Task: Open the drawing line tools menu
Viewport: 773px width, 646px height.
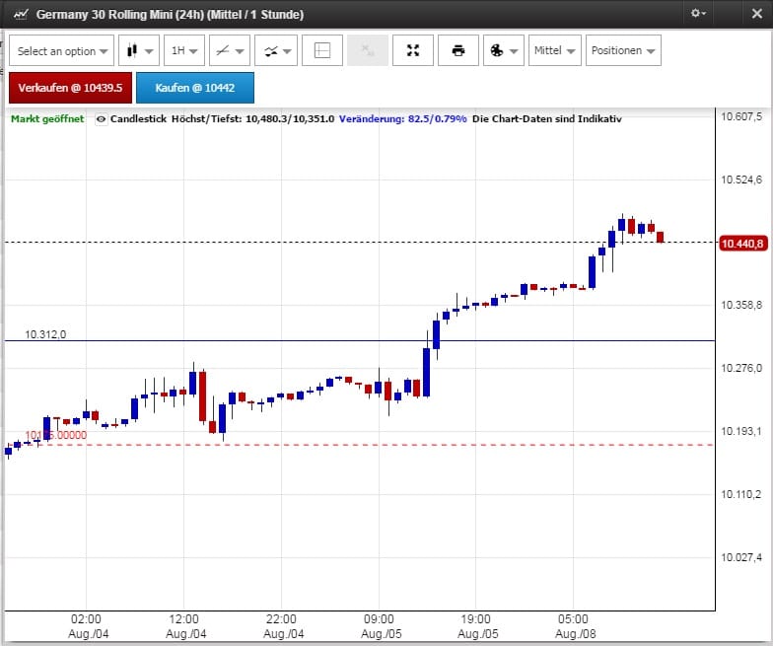Action: 229,50
